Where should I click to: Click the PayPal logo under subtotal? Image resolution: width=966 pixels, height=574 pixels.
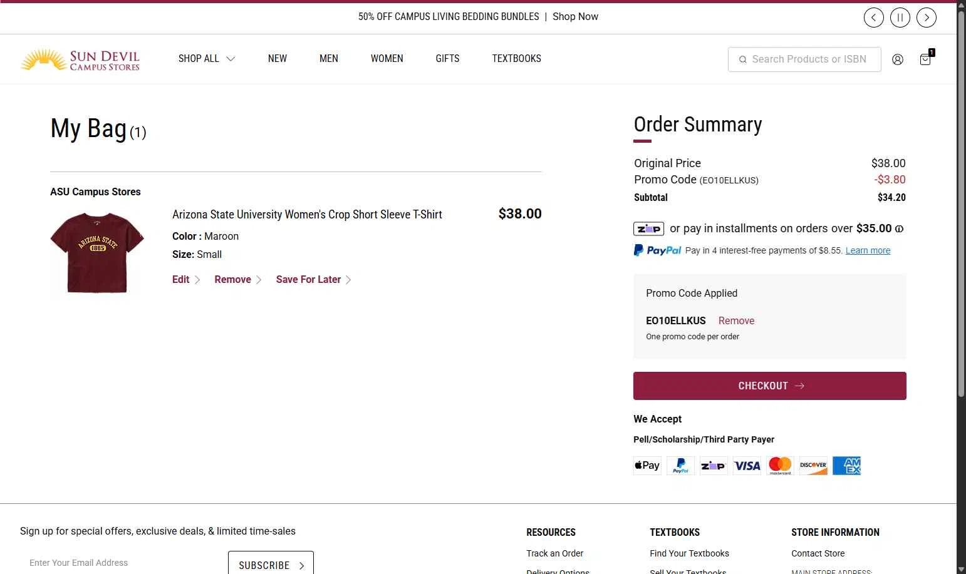[657, 250]
